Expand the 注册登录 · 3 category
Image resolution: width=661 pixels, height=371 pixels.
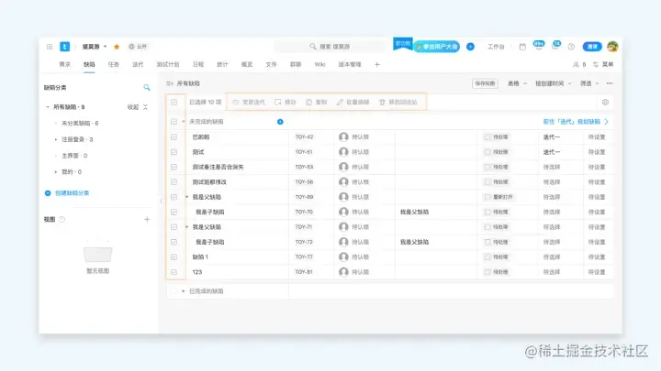pyautogui.click(x=56, y=139)
